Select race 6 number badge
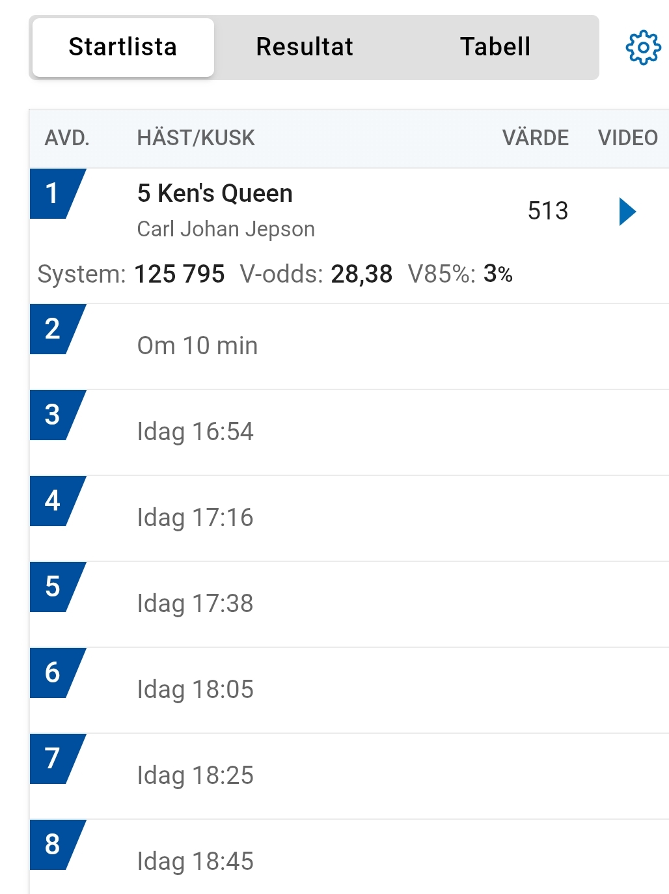Screen dimensions: 669x894 (53, 673)
